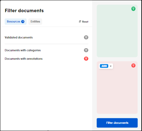Image resolution: width=142 pixels, height=131 pixels.
Task: Apply filters with the Filter documents button
Action: (117, 123)
